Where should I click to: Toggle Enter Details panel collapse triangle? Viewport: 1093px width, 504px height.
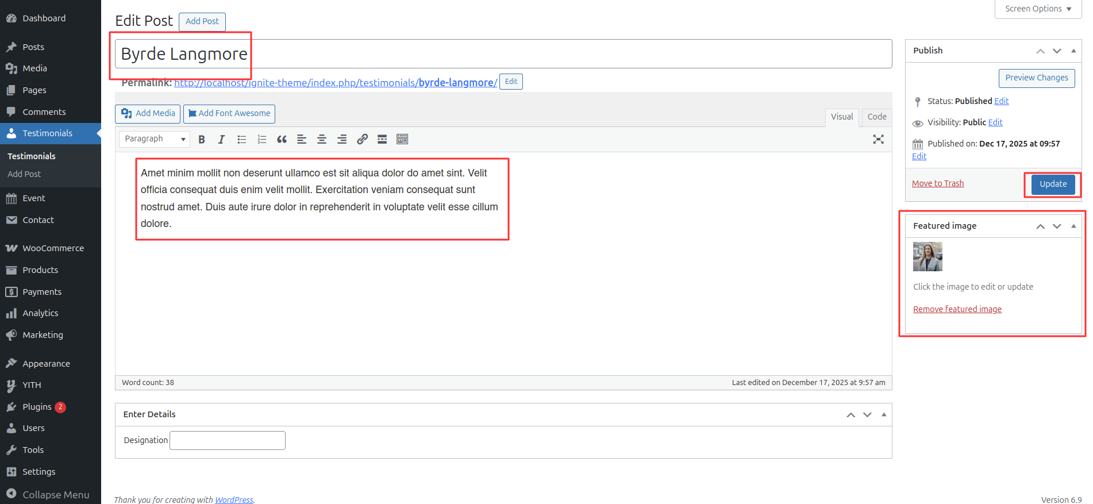point(884,414)
